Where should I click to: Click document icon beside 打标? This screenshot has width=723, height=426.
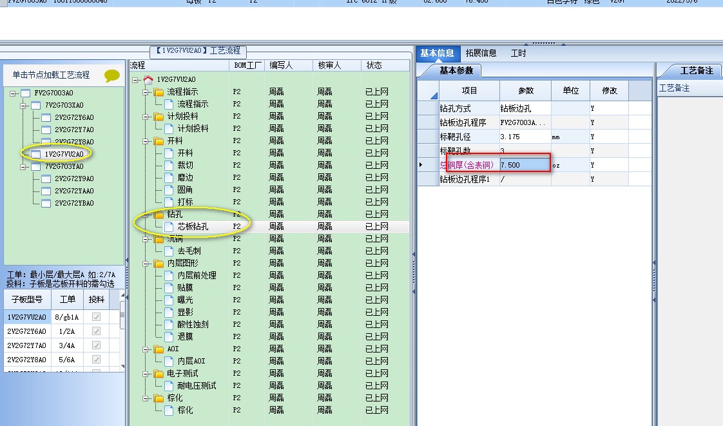pos(169,202)
